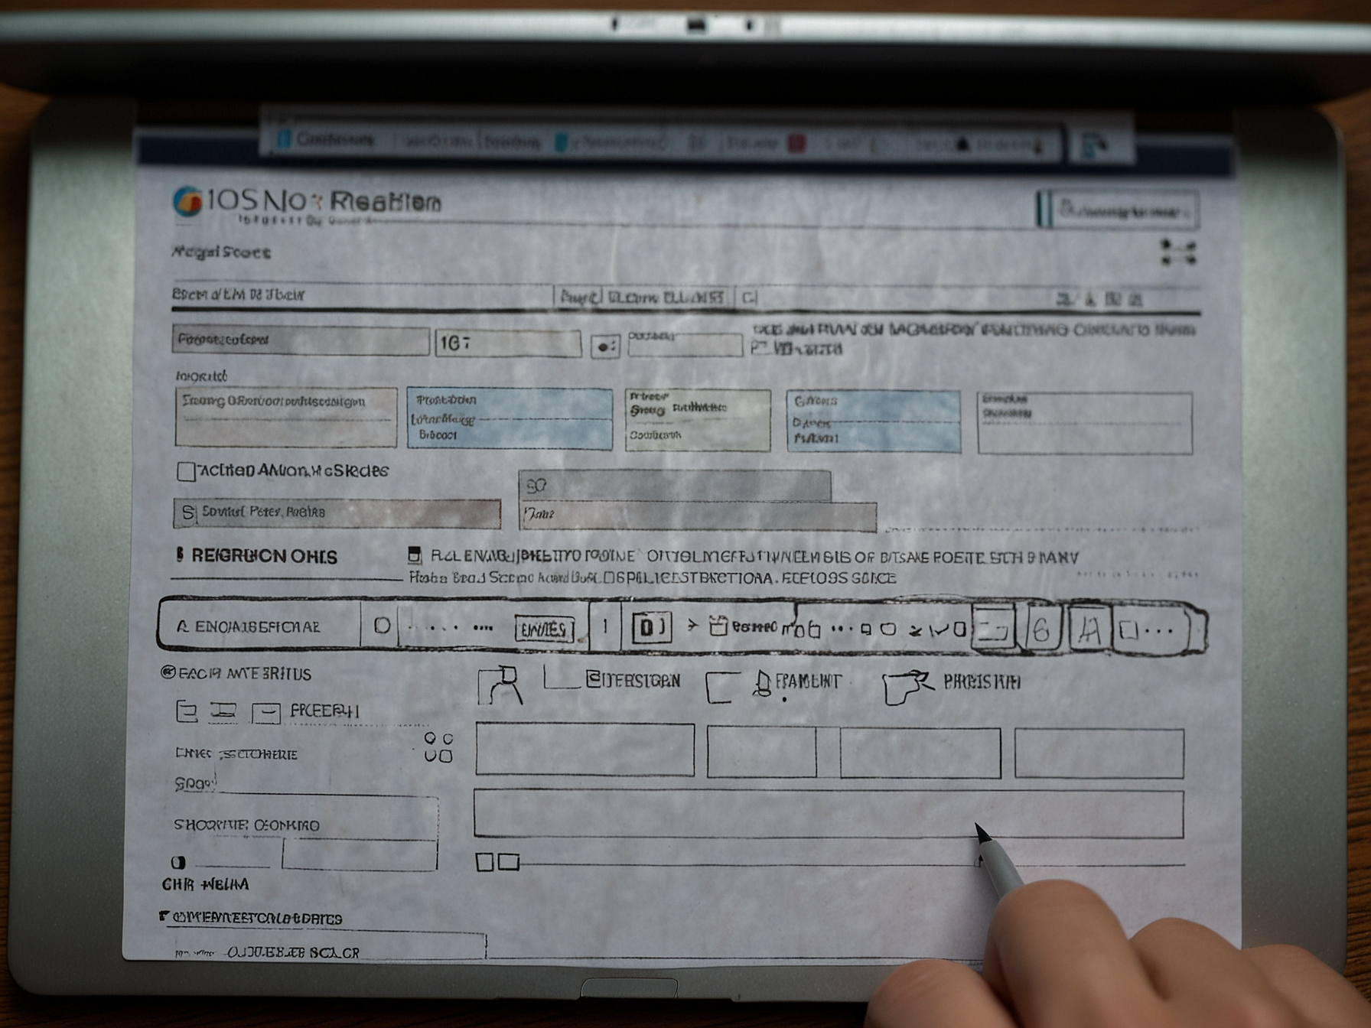This screenshot has width=1371, height=1028.
Task: Open the browser tab with the red icon
Action: (x=796, y=143)
